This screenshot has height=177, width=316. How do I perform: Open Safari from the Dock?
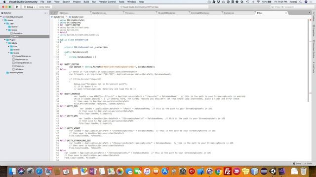[x=39, y=172]
